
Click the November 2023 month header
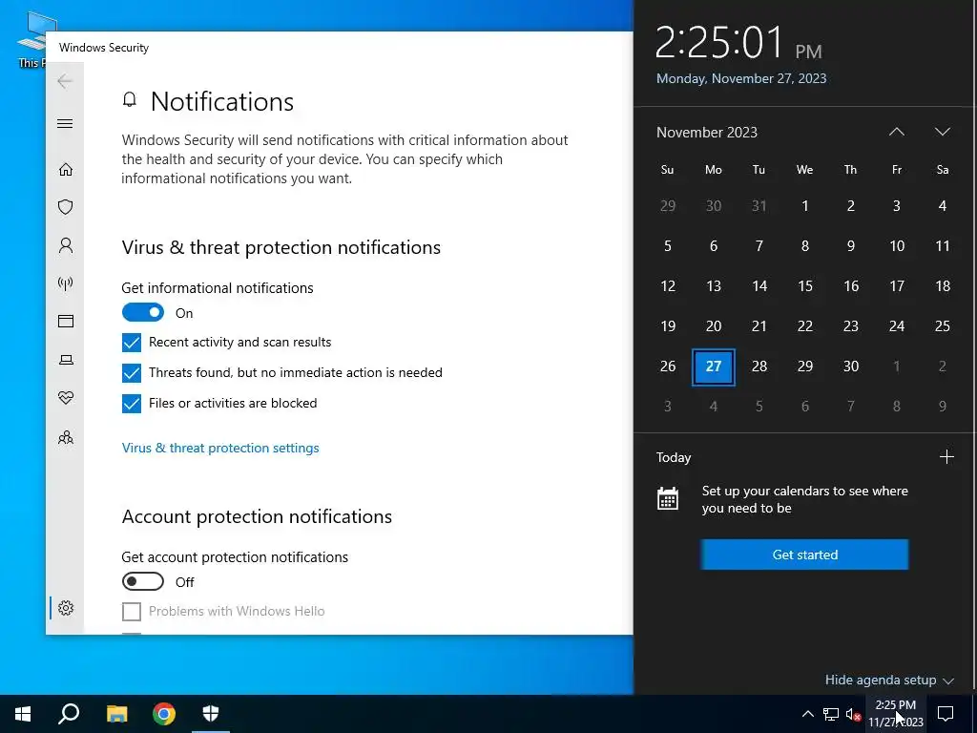pyautogui.click(x=707, y=132)
